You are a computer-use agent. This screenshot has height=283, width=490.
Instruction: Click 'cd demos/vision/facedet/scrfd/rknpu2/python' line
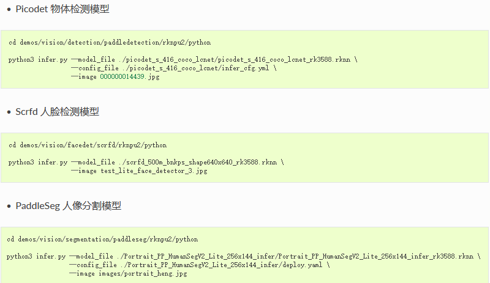click(88, 145)
